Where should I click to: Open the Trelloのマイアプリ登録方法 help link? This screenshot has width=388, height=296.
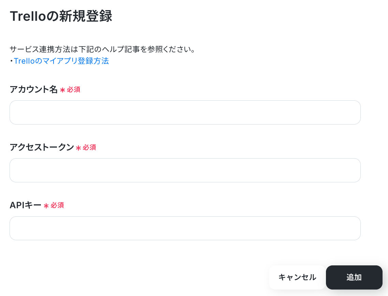pos(61,61)
